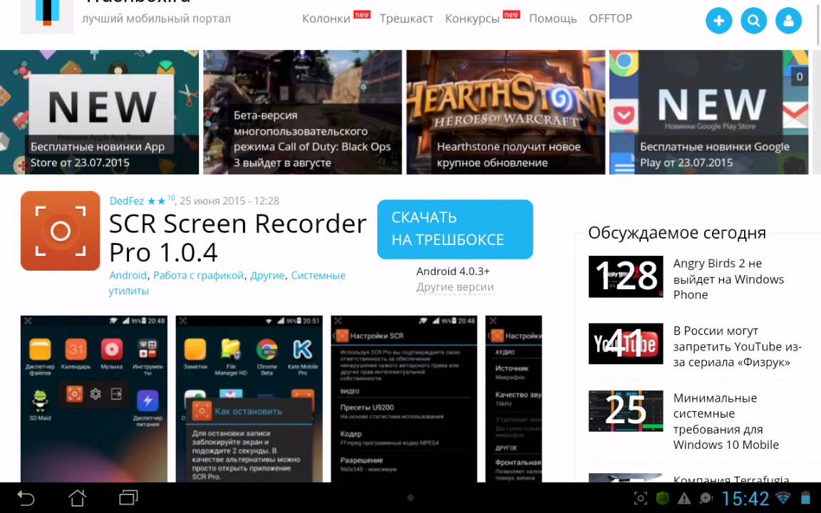Open Бесплатные новинки Google Play banner

tap(709, 112)
